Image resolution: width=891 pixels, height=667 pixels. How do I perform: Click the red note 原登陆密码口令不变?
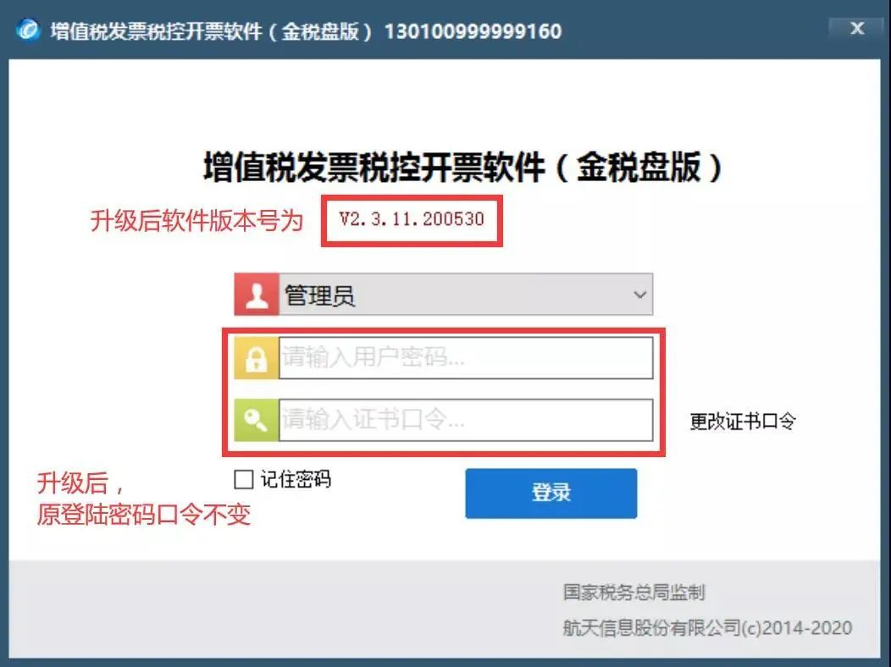[144, 515]
